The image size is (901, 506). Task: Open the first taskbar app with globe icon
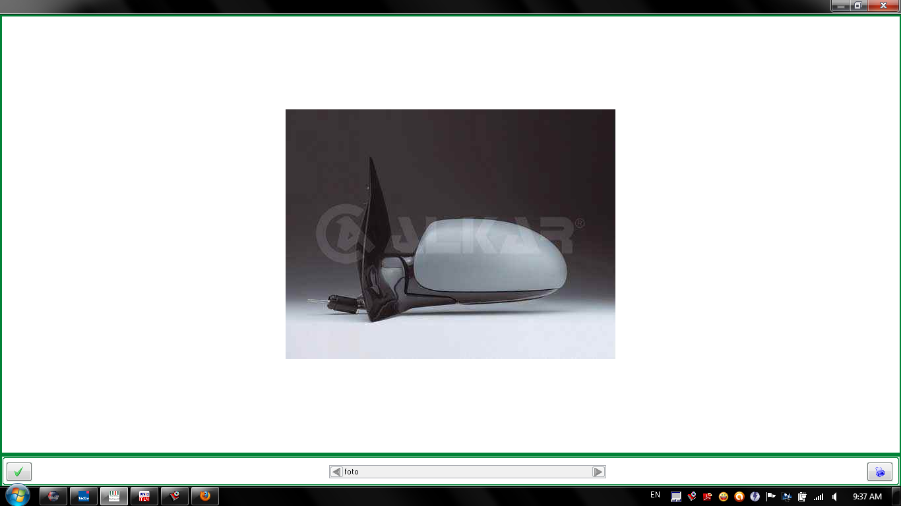[53, 496]
